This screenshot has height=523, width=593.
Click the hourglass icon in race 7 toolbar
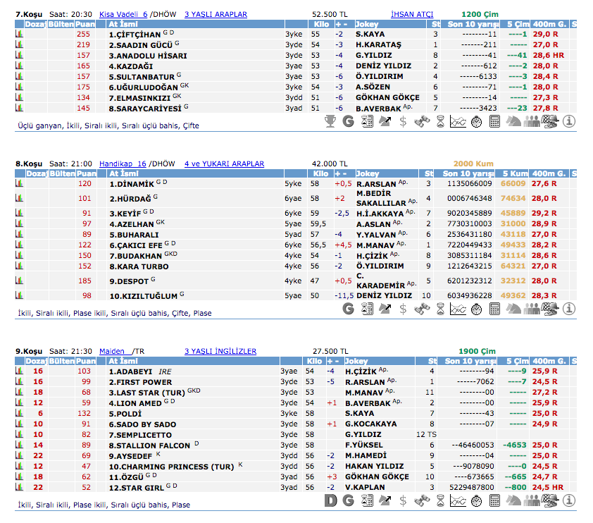[x=439, y=121]
